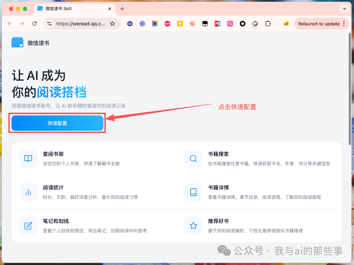Open the site information icon in address bar
The height and width of the screenshot is (265, 354).
click(x=49, y=24)
